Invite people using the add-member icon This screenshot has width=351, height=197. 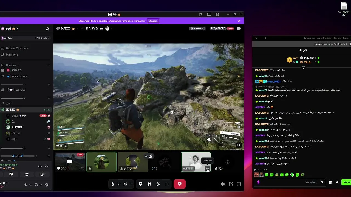click(48, 28)
